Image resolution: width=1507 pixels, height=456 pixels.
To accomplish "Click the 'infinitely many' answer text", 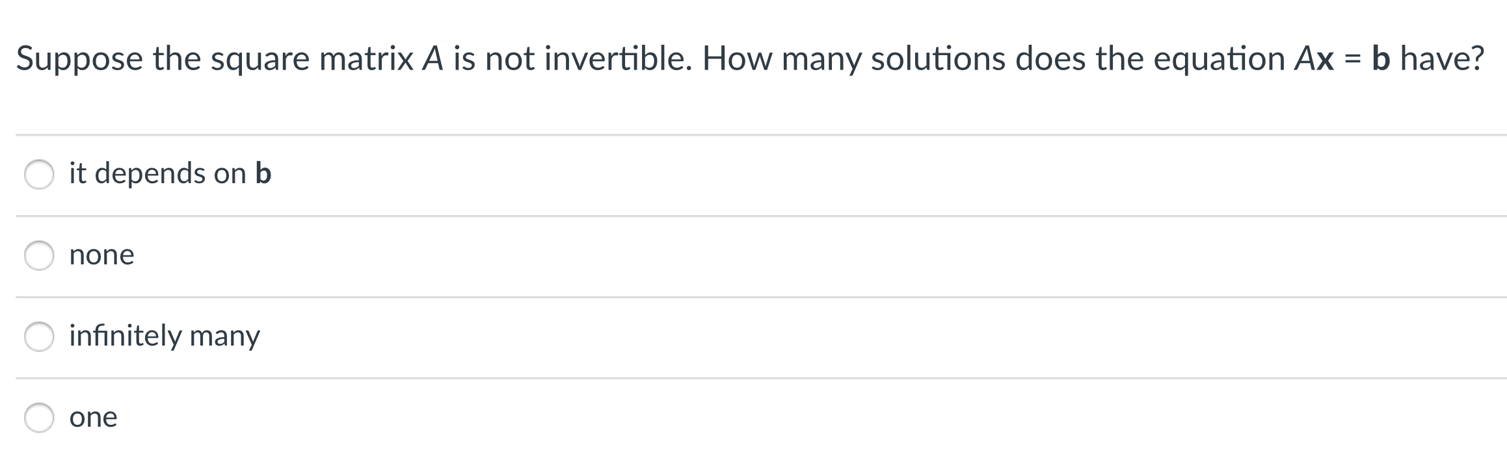I will pyautogui.click(x=164, y=336).
